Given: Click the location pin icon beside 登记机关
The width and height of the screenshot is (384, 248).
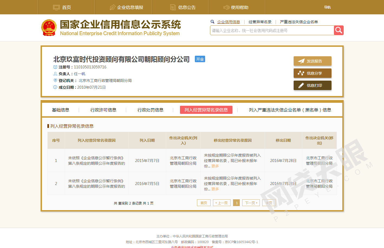Looking at the screenshot, I should click(x=55, y=80).
